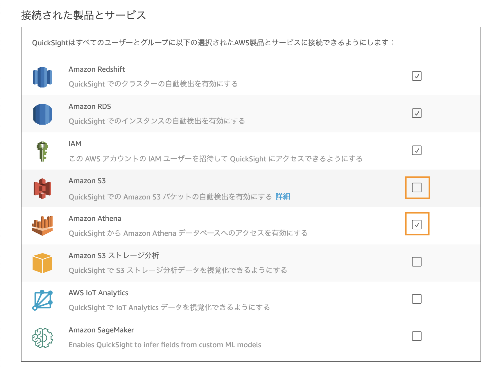493x369 pixels.
Task: Click the description starting QuickSightはすべてのユーザー
Action: (x=213, y=43)
